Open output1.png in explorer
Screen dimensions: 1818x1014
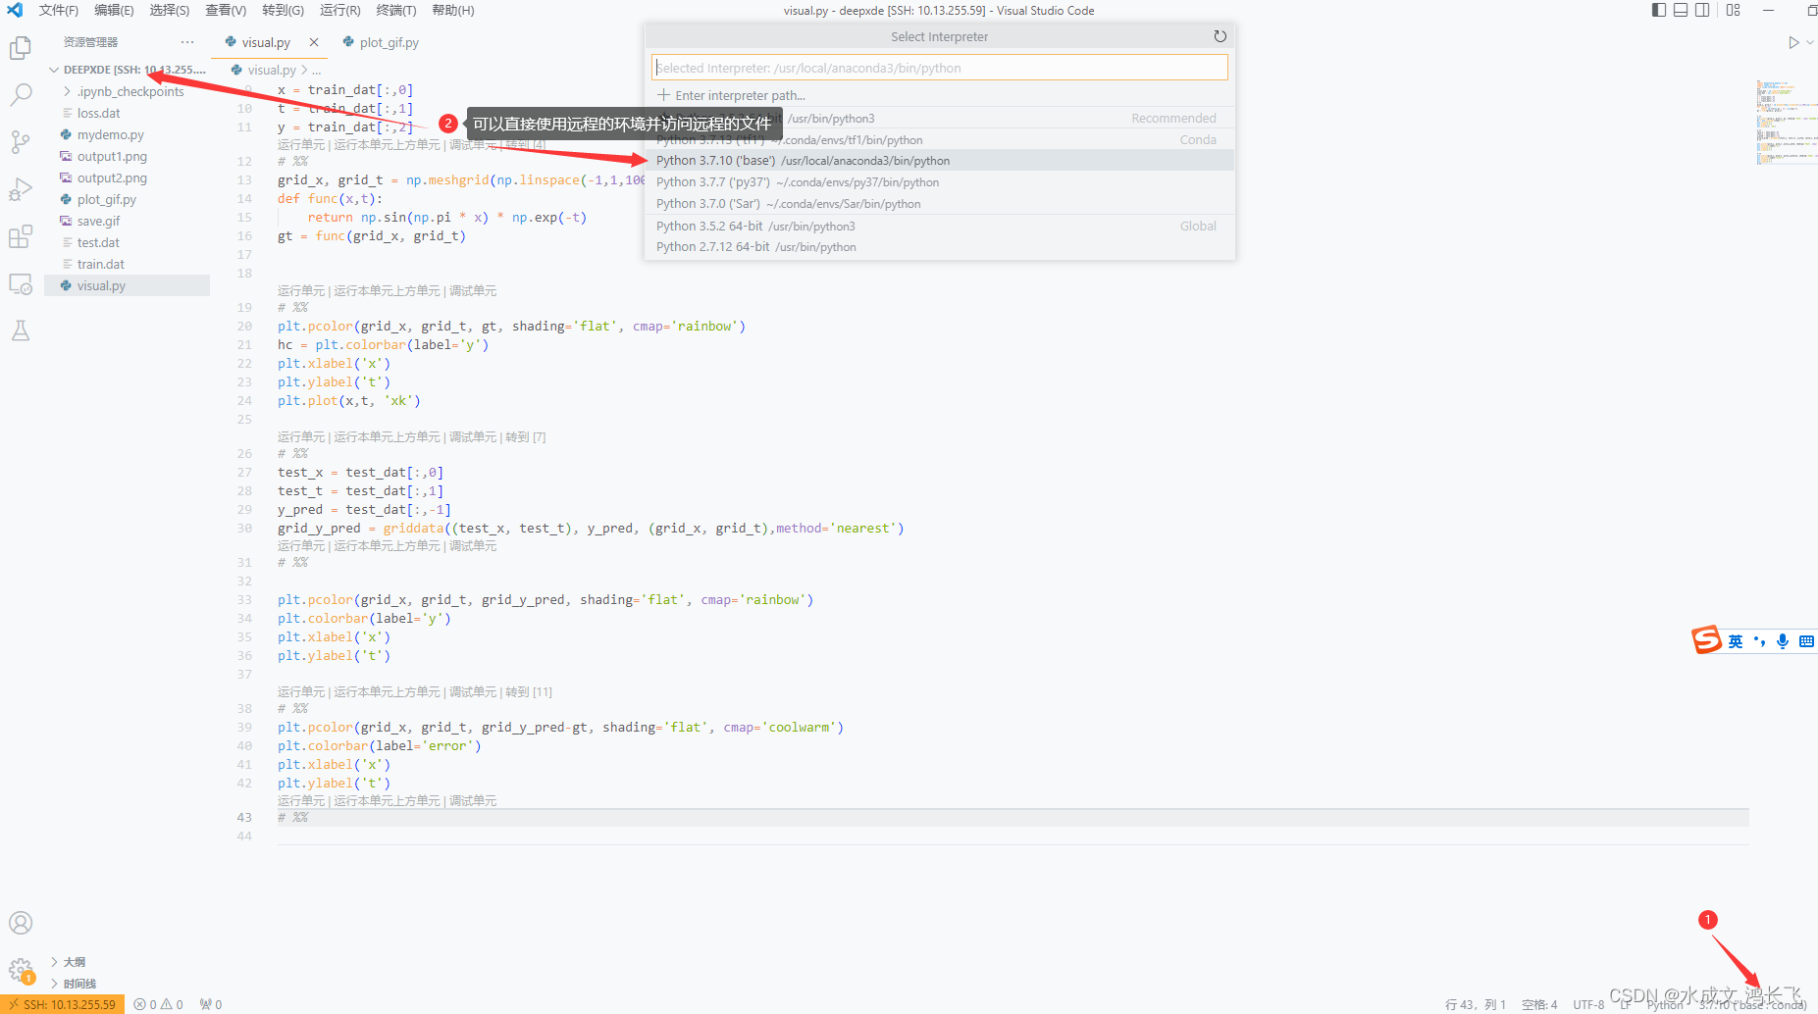pyautogui.click(x=128, y=156)
